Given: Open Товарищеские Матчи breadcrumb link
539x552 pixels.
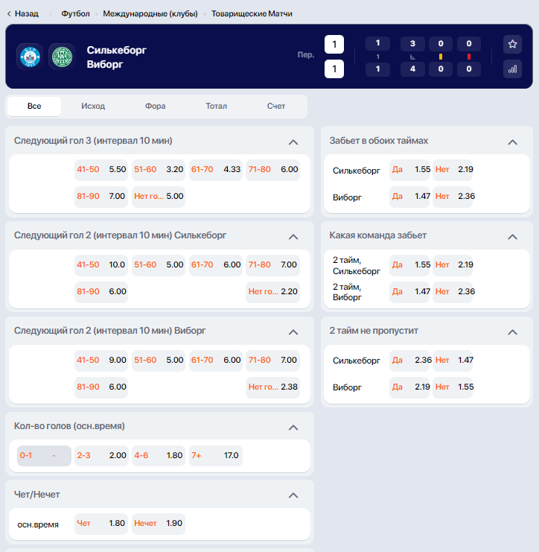Looking at the screenshot, I should [x=252, y=13].
